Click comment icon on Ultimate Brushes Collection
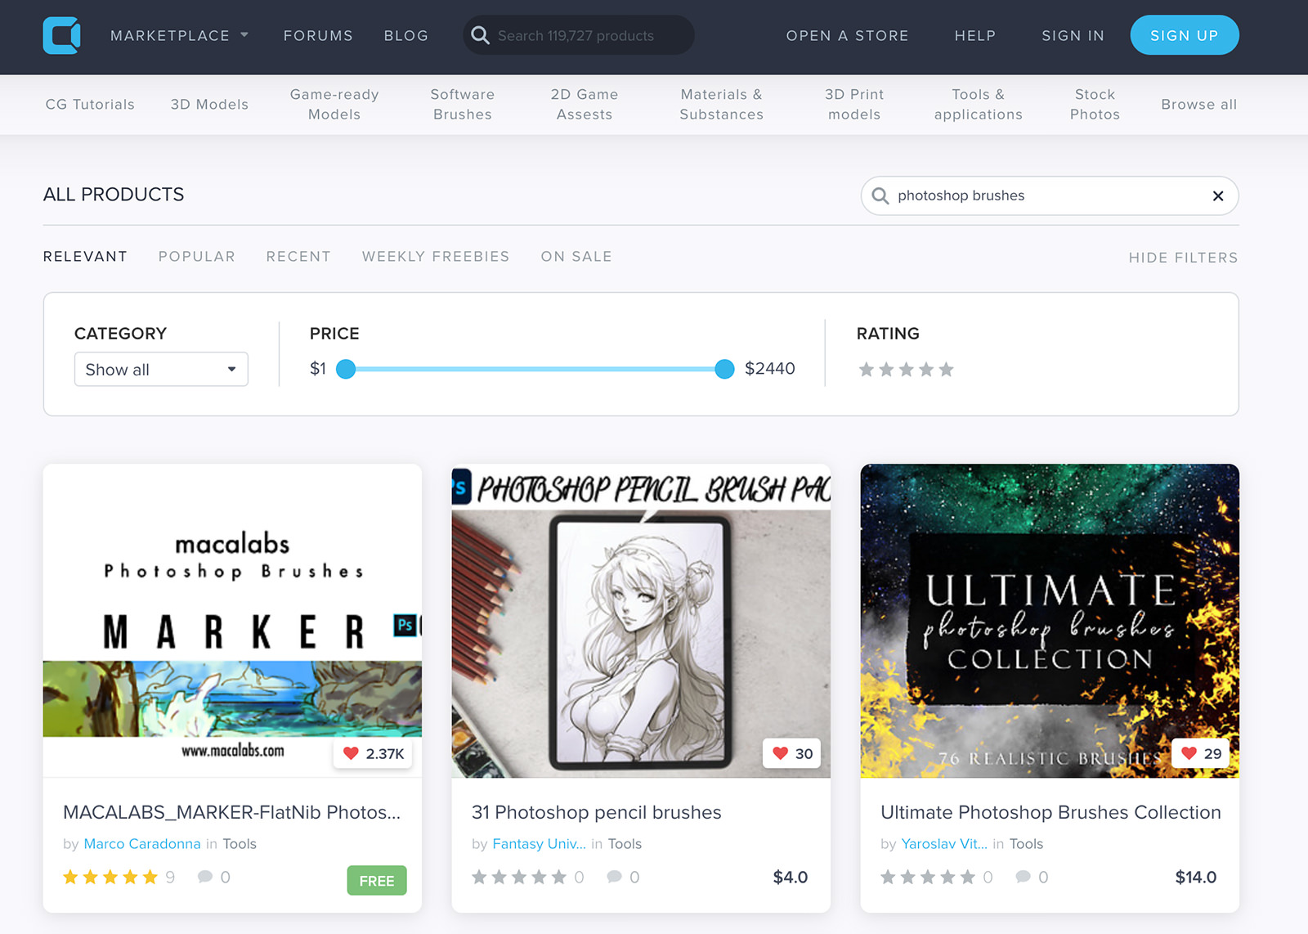 pyautogui.click(x=1023, y=877)
